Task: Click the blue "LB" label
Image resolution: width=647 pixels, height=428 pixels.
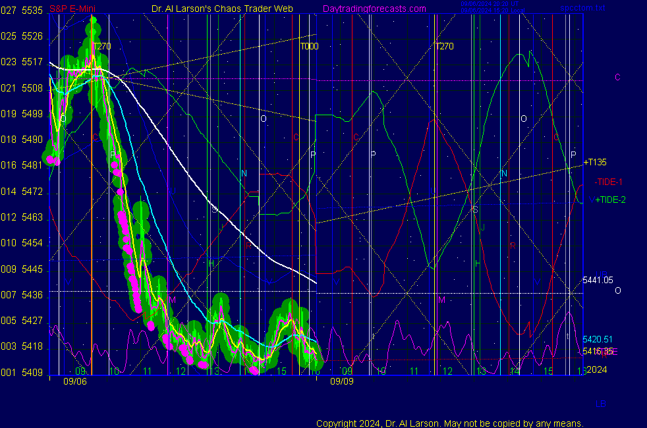Action: [601, 404]
